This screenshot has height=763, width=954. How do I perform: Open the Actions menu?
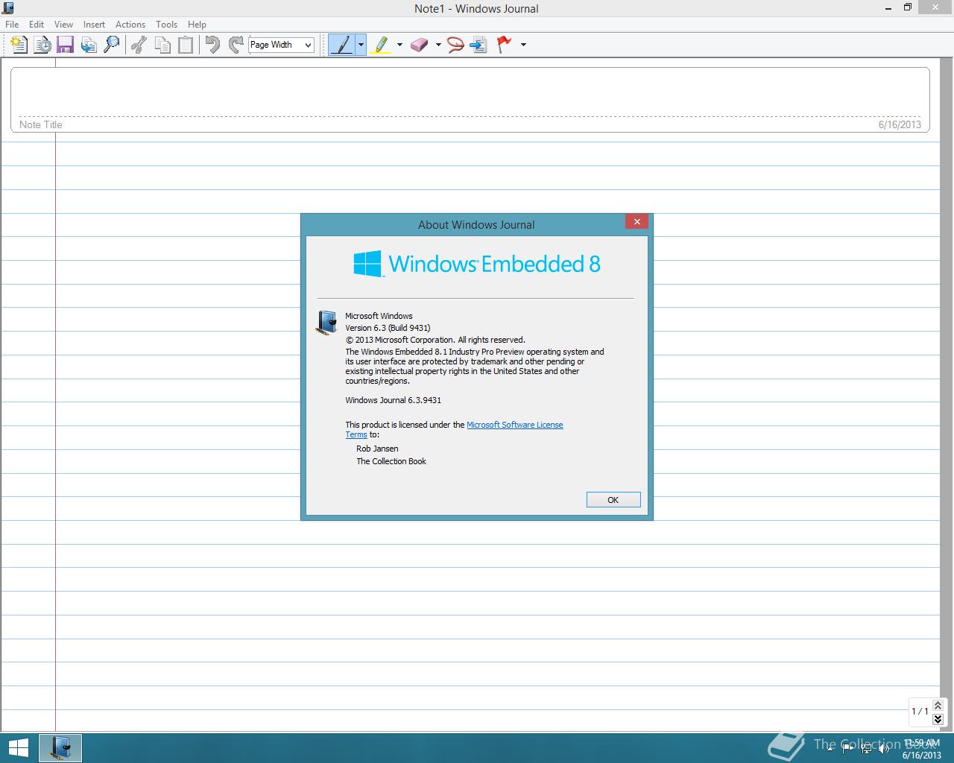(x=130, y=25)
